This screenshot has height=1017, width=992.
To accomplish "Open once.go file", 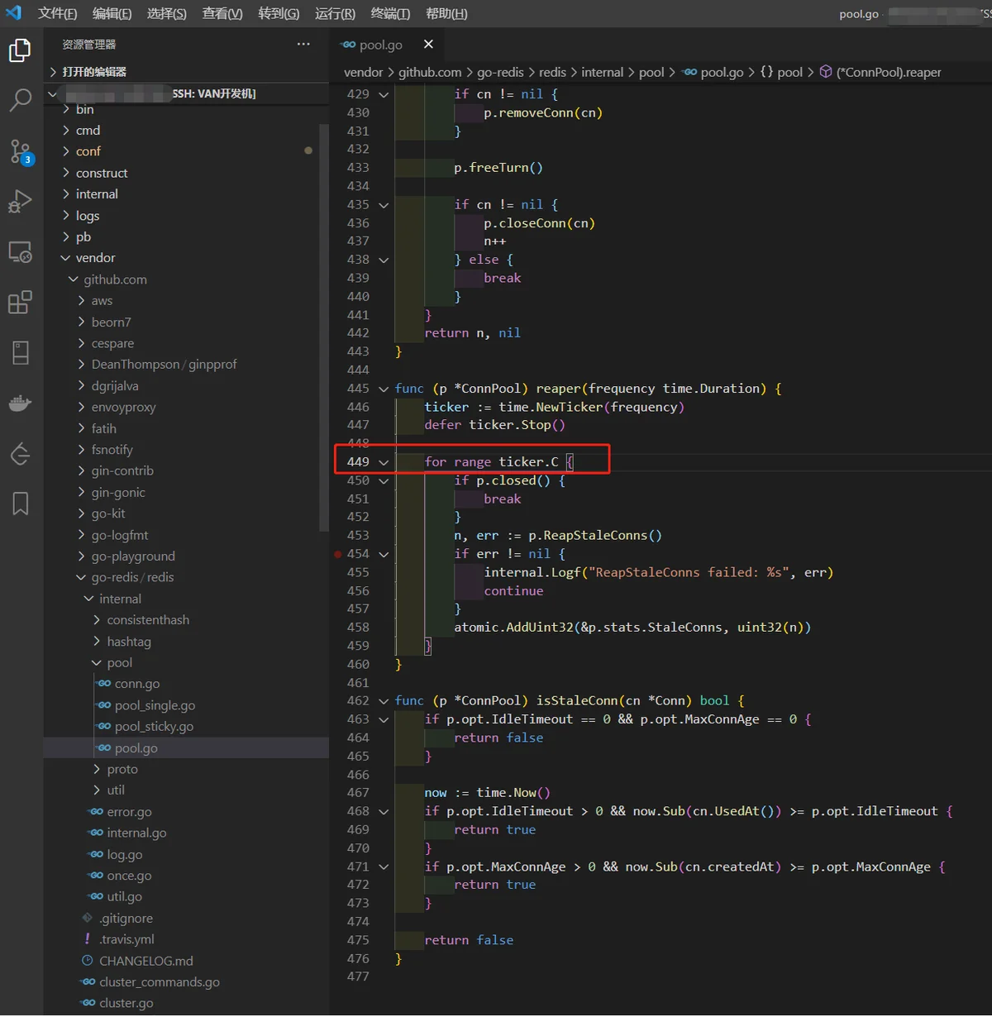I will coord(186,876).
